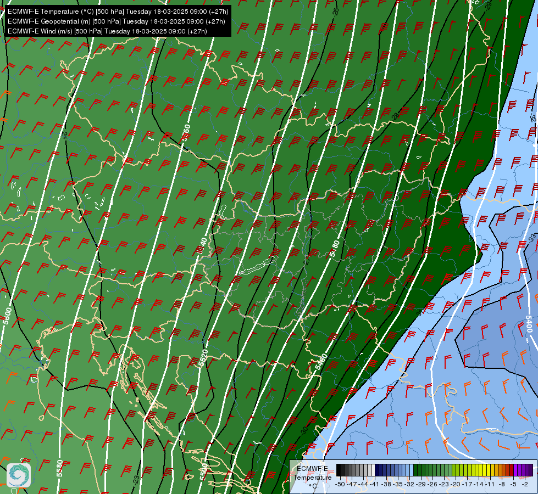Viewport: 538px width, 494px height.
Task: Click the legend title 'ECMWF-E Temperature °C'
Action: (x=313, y=478)
